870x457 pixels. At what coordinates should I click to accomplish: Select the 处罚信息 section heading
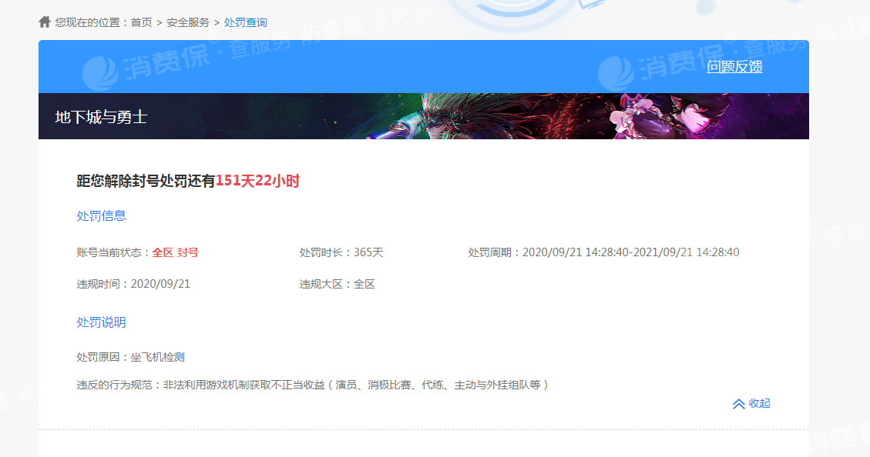pyautogui.click(x=101, y=216)
